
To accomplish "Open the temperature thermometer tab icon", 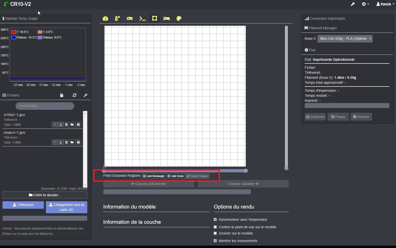I will point(117,18).
